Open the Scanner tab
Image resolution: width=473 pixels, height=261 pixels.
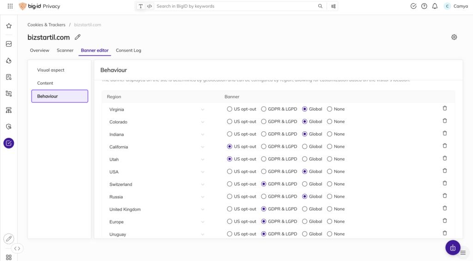click(65, 50)
